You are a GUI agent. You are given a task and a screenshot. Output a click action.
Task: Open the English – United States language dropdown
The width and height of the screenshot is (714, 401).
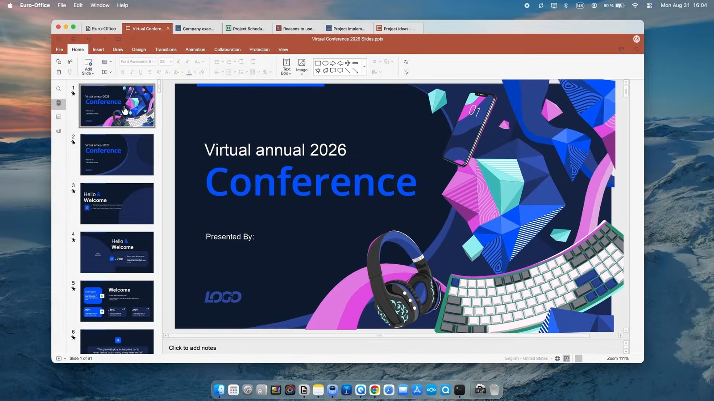(529, 359)
